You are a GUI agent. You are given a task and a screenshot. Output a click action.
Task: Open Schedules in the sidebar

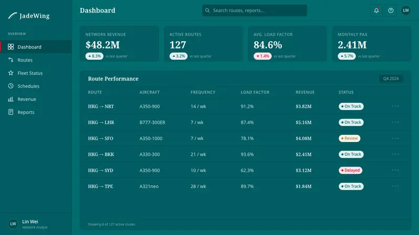(36, 86)
